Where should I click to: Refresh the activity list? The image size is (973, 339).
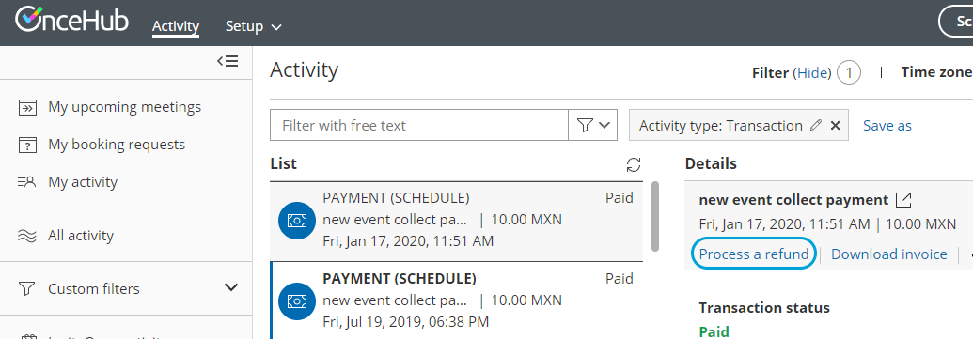[x=633, y=164]
